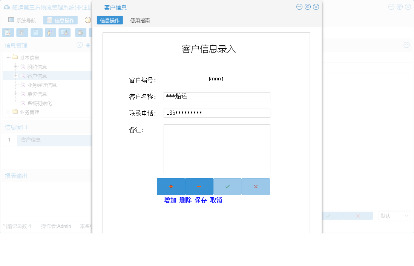Select the search/query tool icon on the toolbar
This screenshot has height=266, width=414.
point(8,32)
